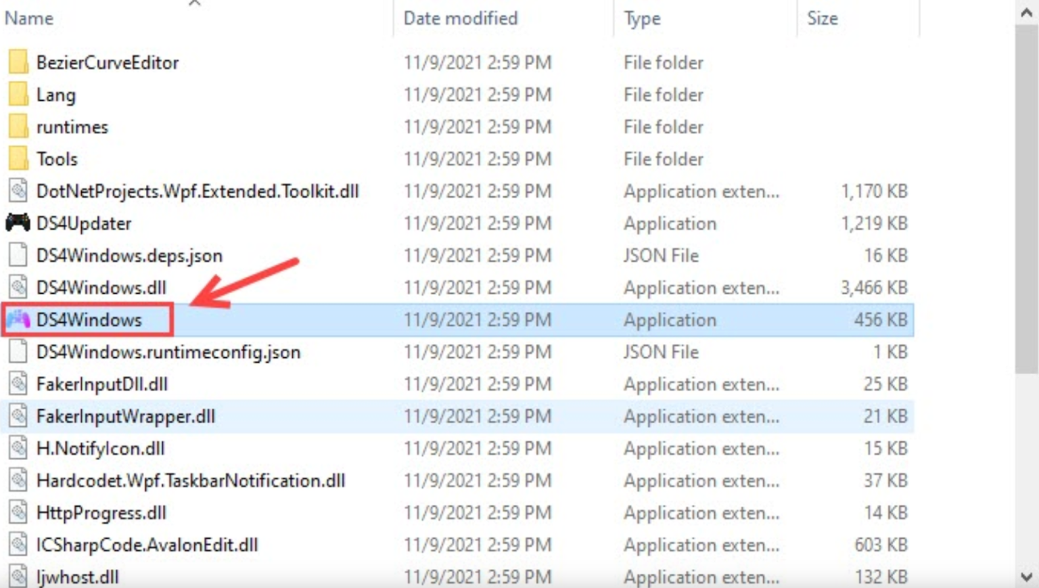Image resolution: width=1039 pixels, height=588 pixels.
Task: Select the ICSharpCode.AvalonEdit.dll file name
Action: point(147,545)
